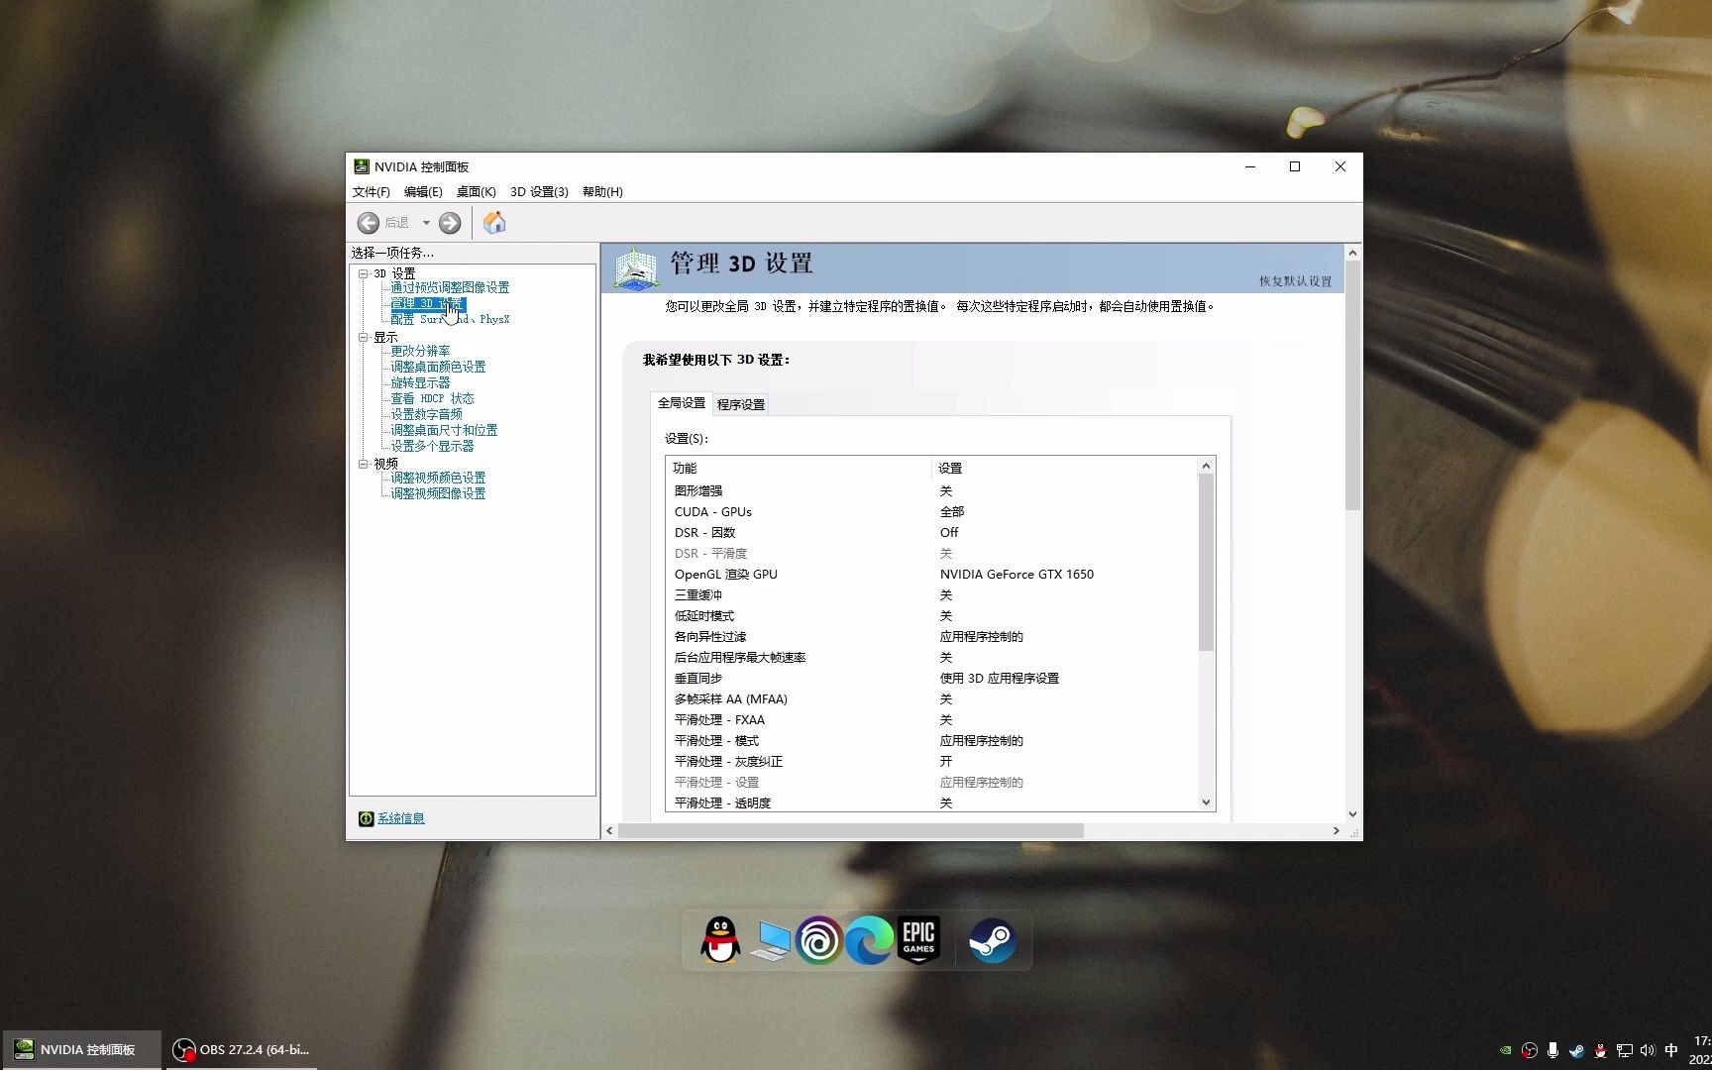Click settings list scroll down arrow
The image size is (1712, 1070).
point(1206,802)
